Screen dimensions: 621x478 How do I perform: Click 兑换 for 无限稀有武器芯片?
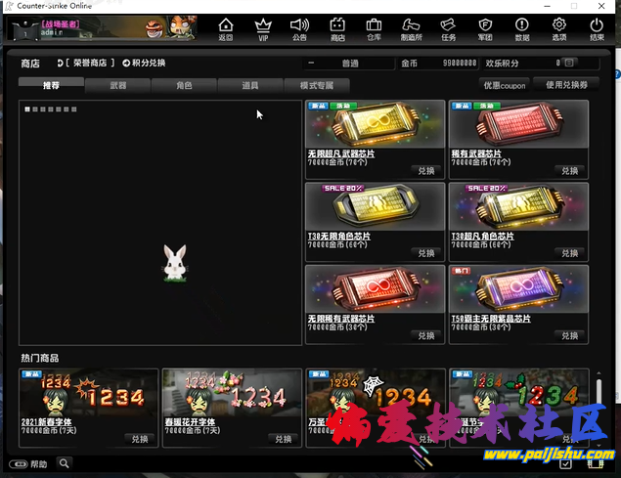(x=426, y=336)
